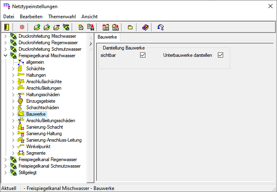Click the Einzugsgebiete tree icon
Screen dimensions: 277x192
click(21, 101)
